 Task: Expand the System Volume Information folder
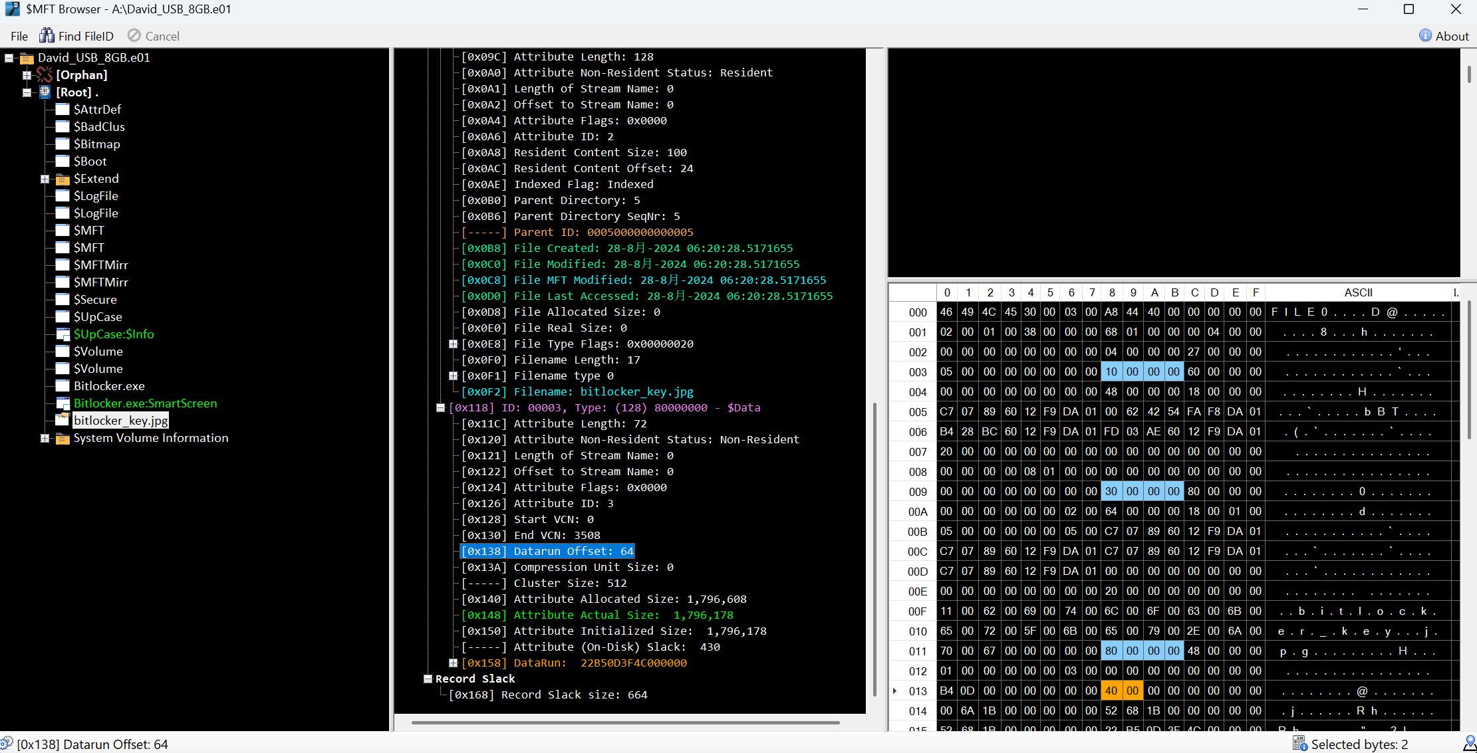pos(45,438)
